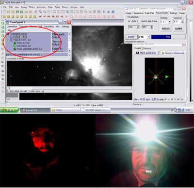
Task: Click the Mark guide star icon
Action: [x=138, y=53]
